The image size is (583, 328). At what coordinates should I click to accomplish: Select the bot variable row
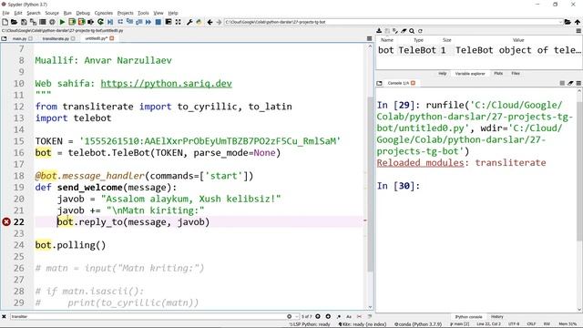click(x=479, y=50)
